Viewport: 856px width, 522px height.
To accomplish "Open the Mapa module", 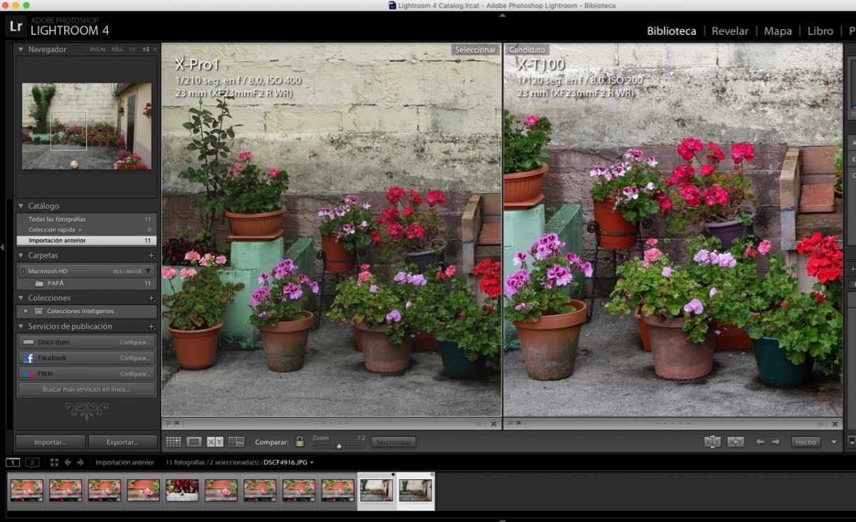I will 778,31.
